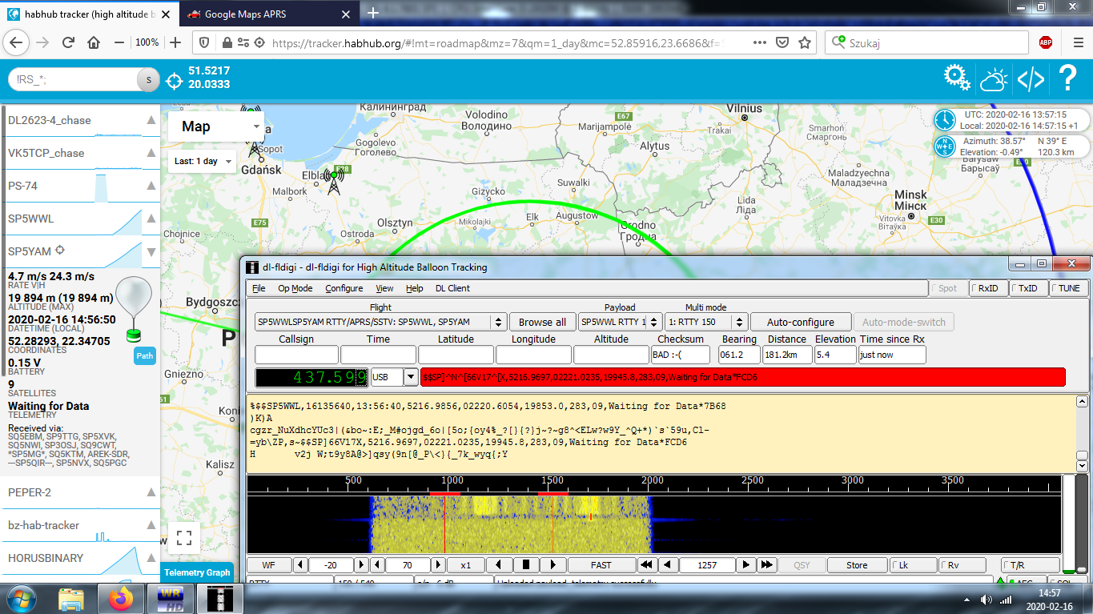Viewport: 1093px width, 614px height.
Task: Open the embed code icon
Action: [1031, 78]
